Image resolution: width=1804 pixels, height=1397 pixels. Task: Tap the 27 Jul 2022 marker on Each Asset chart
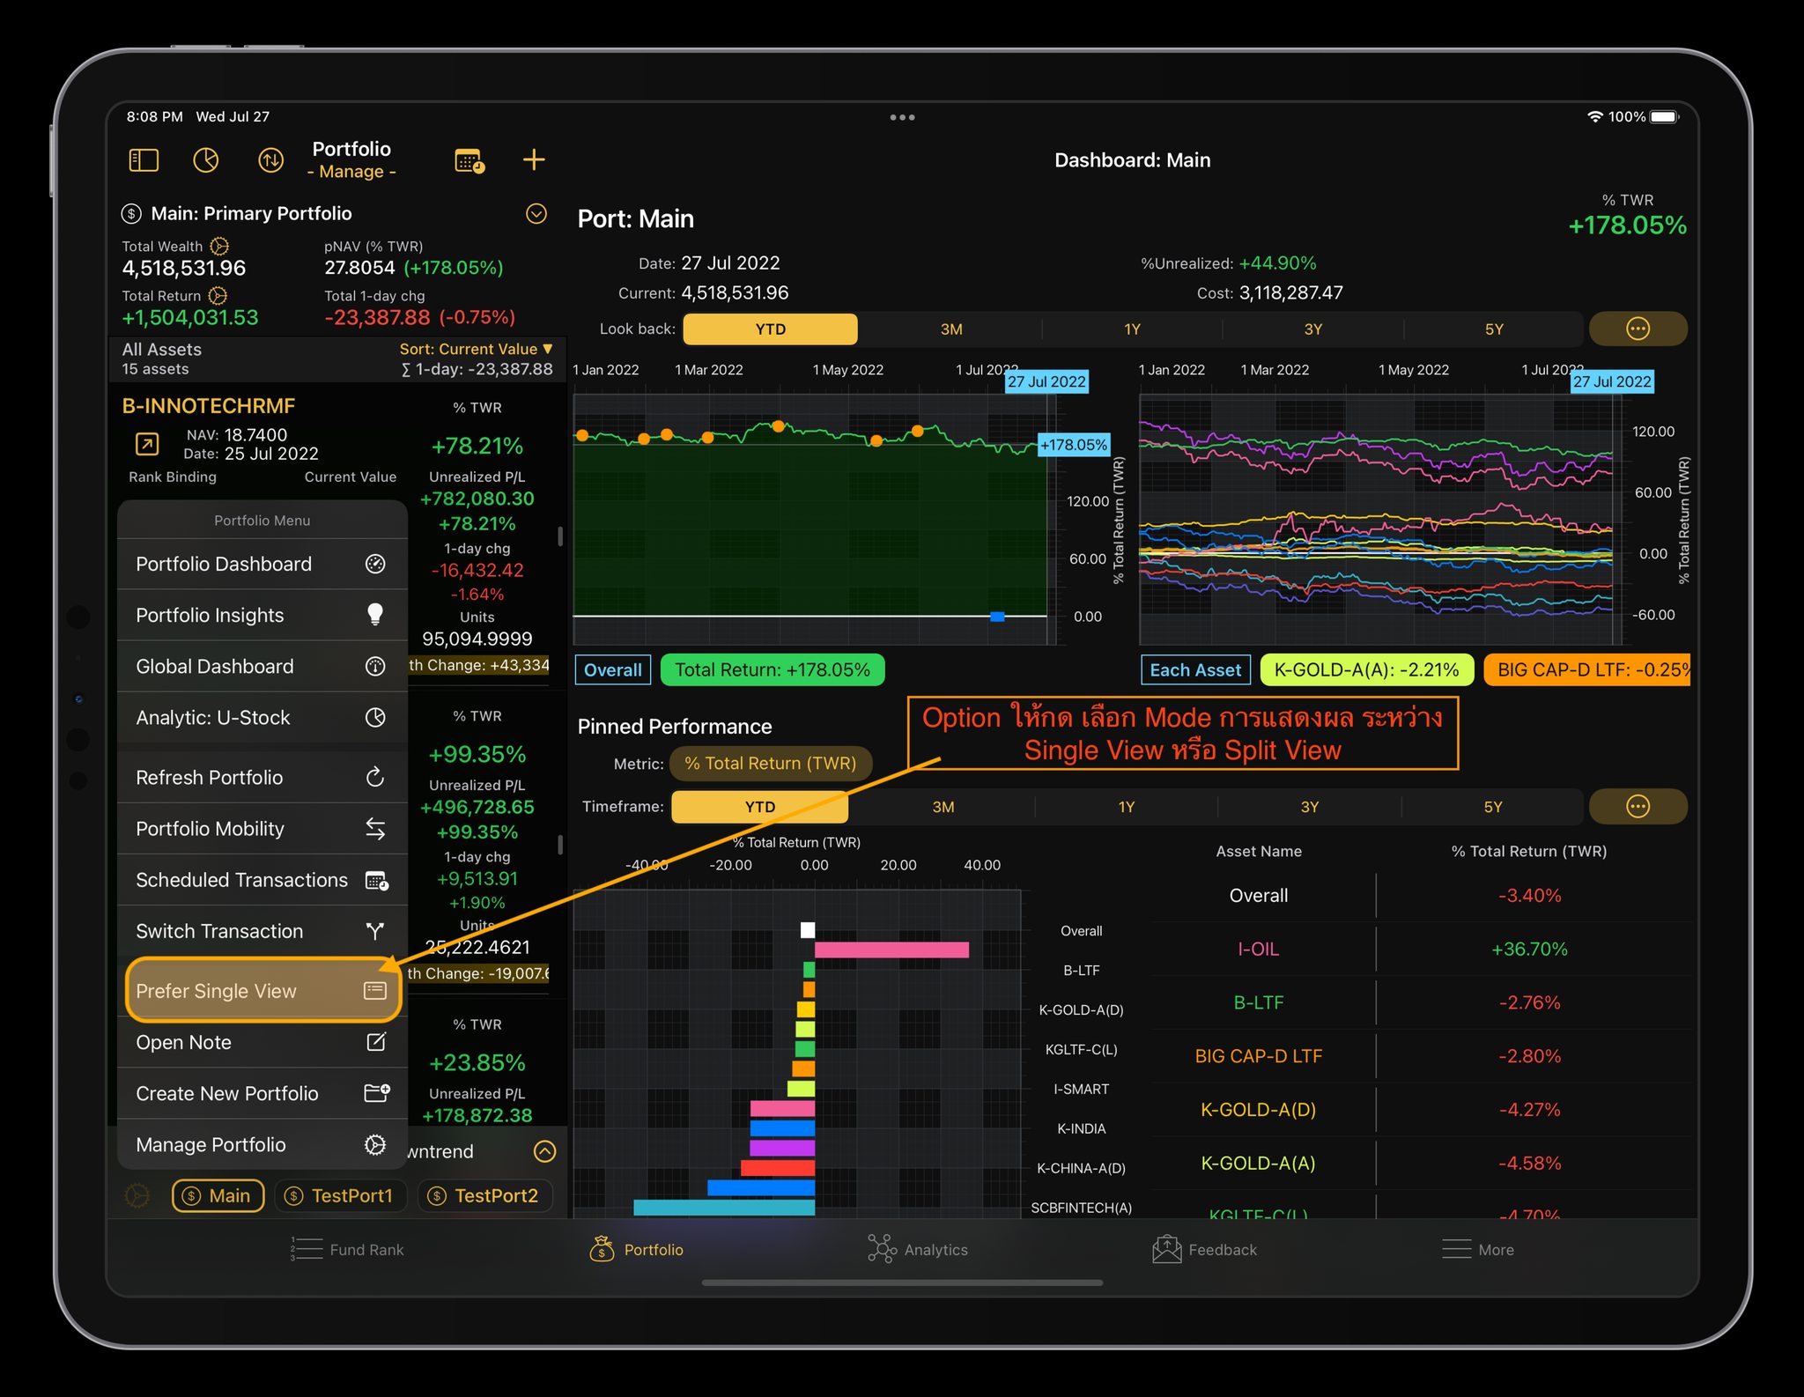(x=1612, y=381)
